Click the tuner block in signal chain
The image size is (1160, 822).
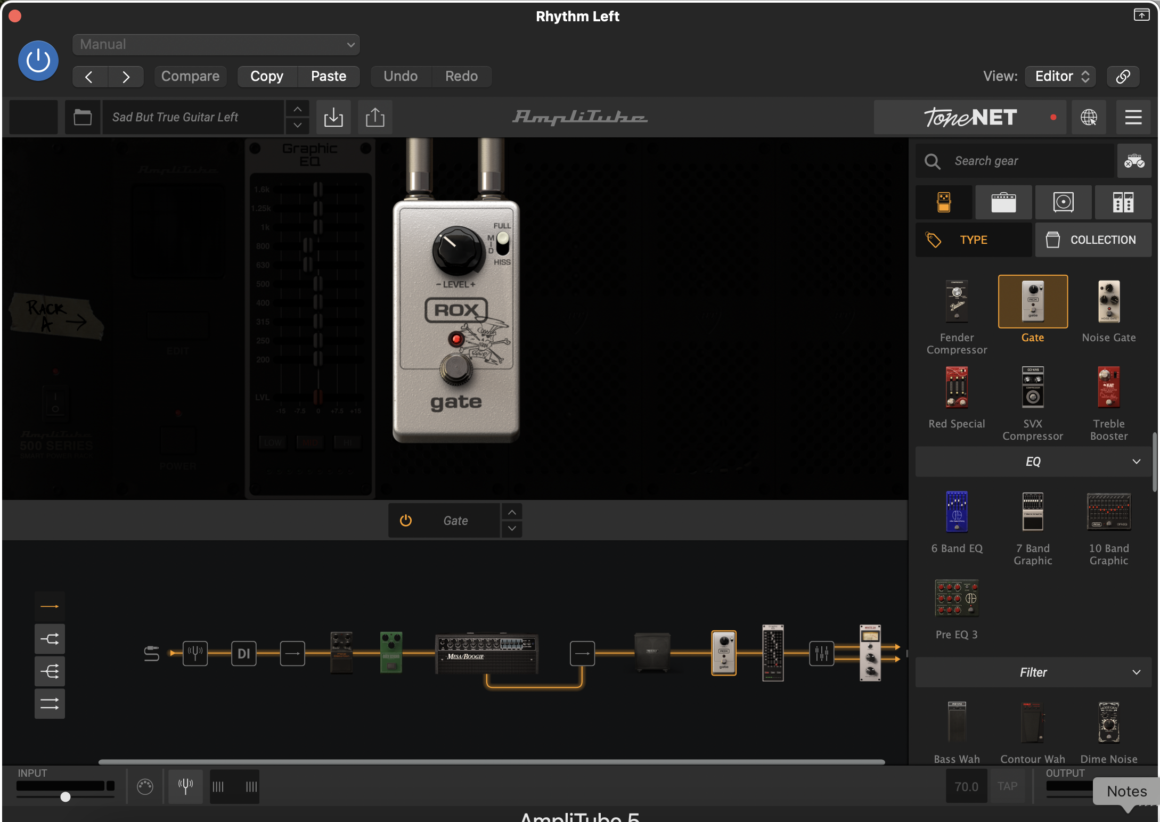[x=195, y=653]
